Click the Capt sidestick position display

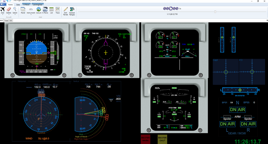coord(226,72)
